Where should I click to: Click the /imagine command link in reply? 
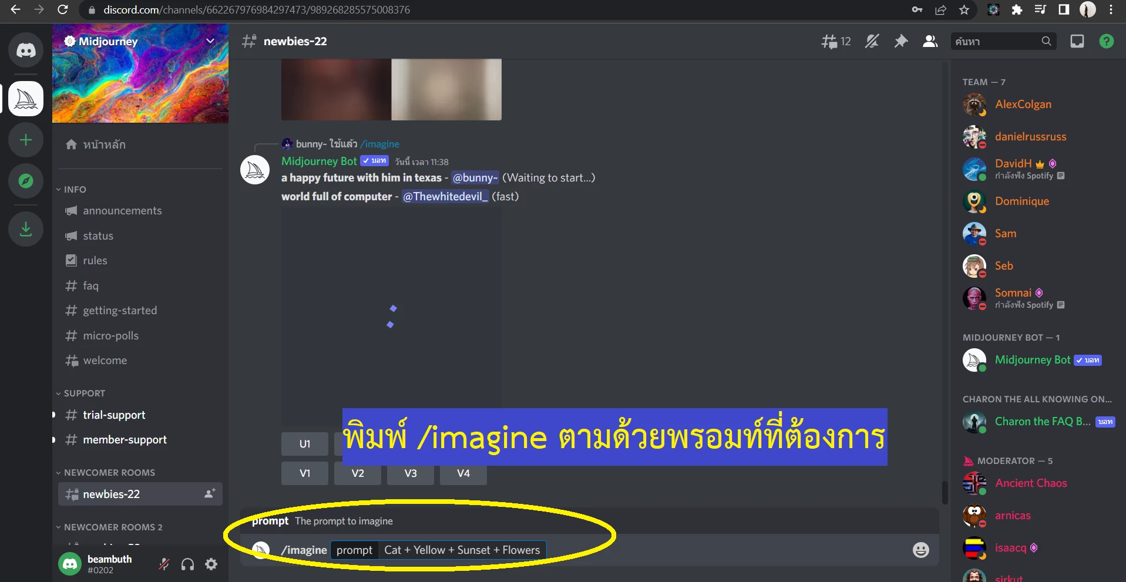379,144
